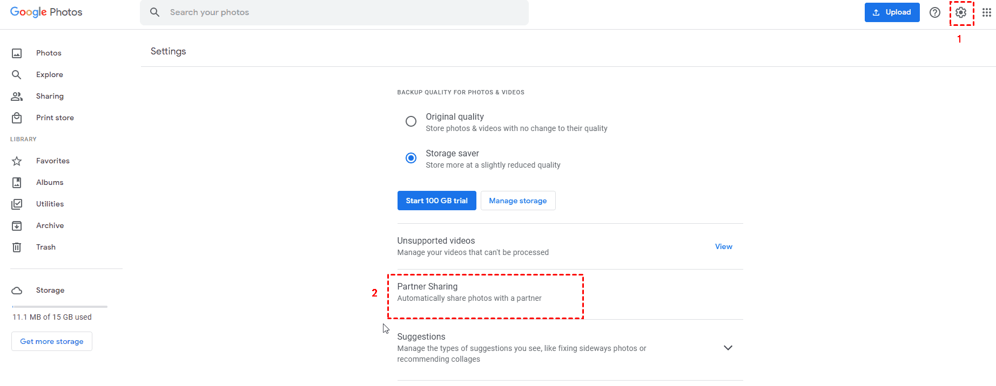Click the Photos sidebar icon
The height and width of the screenshot is (386, 996).
tap(17, 53)
